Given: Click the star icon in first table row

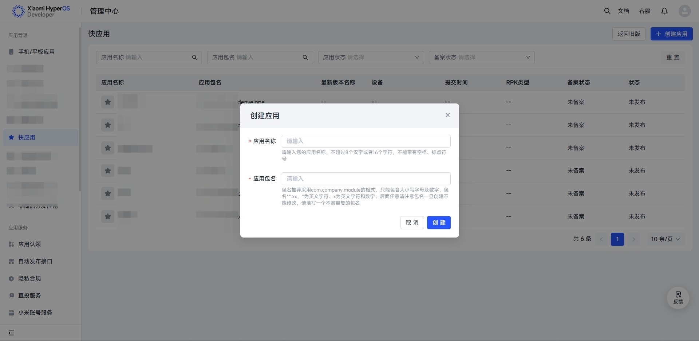Looking at the screenshot, I should [x=108, y=102].
